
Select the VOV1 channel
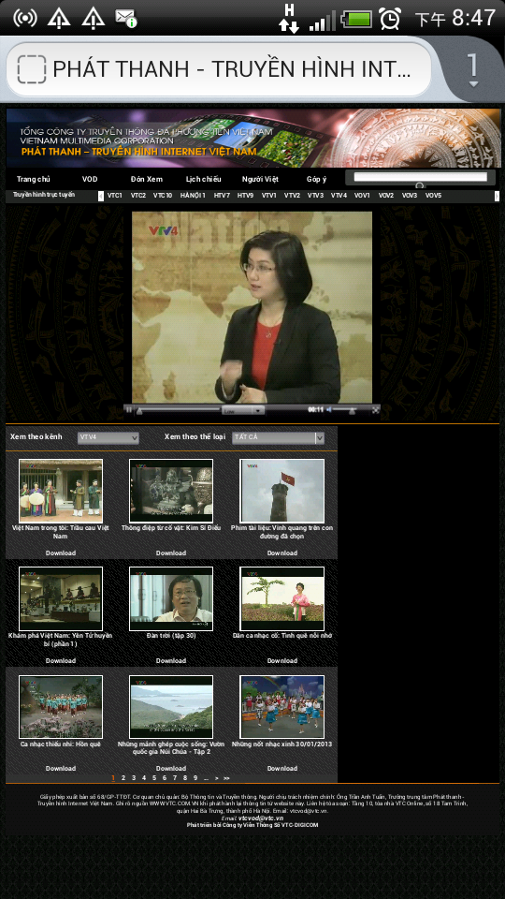tap(362, 196)
